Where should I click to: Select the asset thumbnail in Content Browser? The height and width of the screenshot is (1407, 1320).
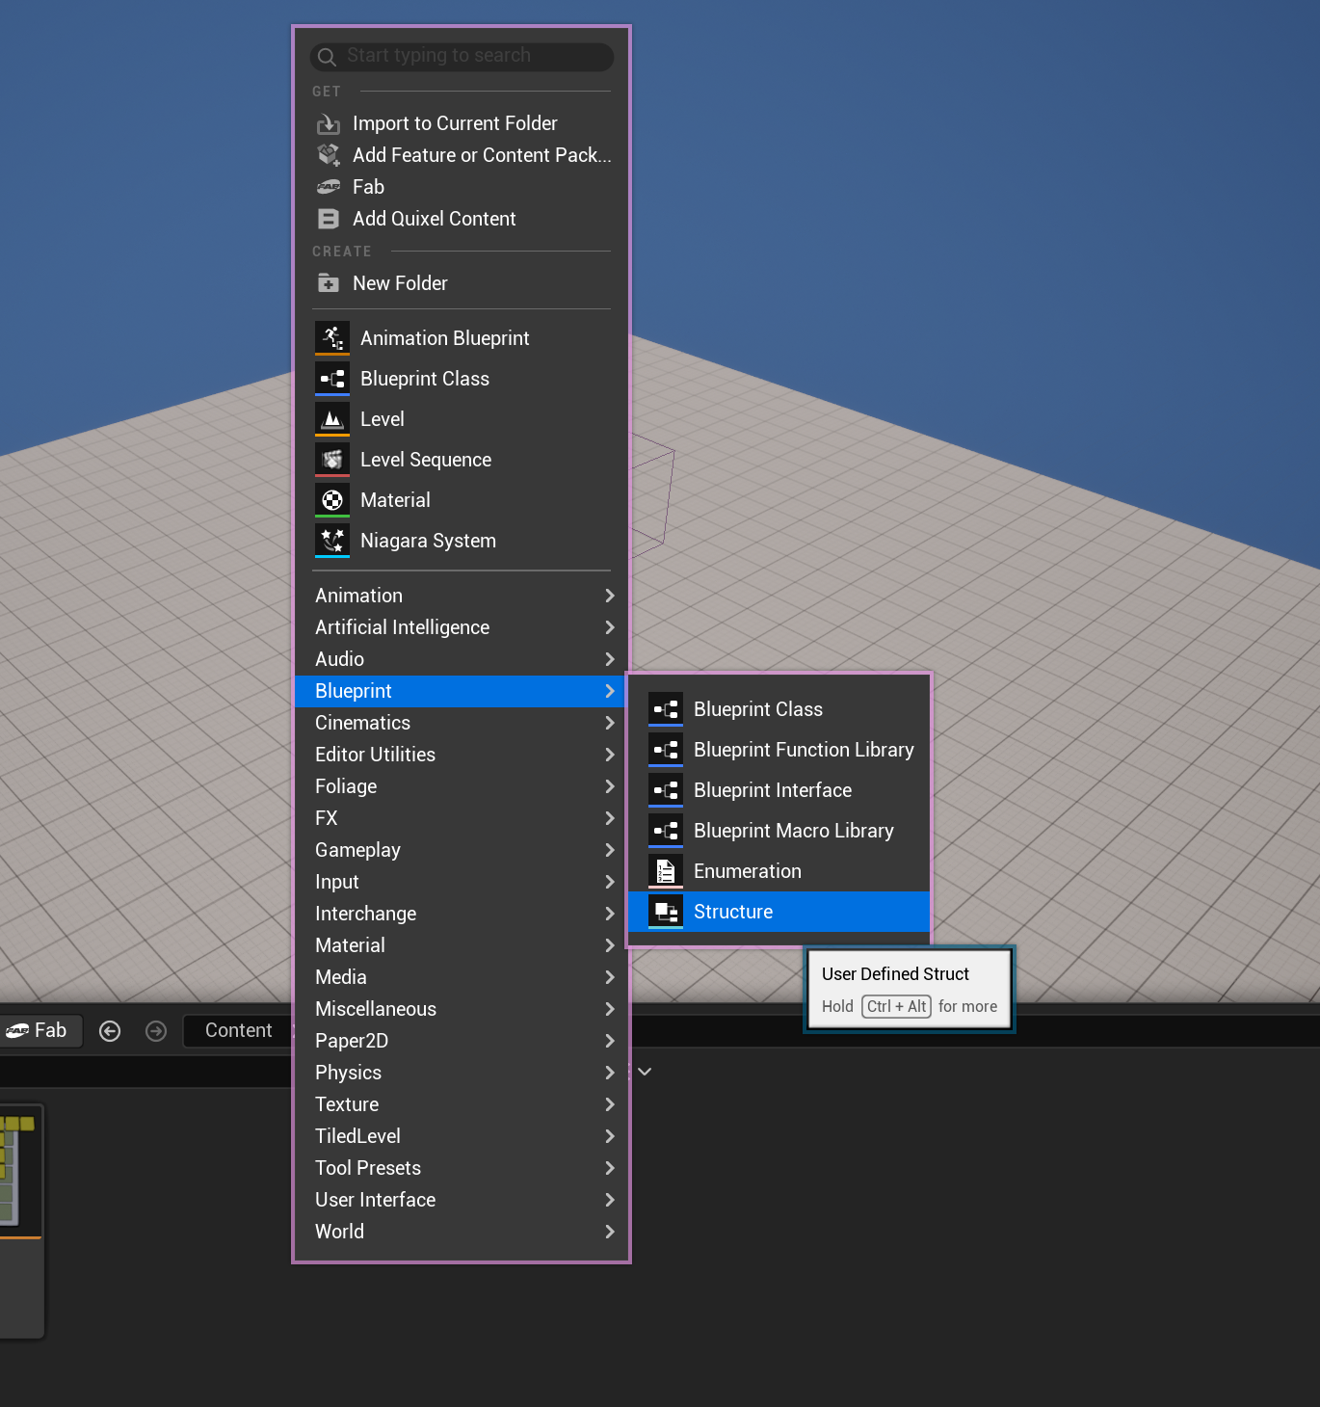17,1171
